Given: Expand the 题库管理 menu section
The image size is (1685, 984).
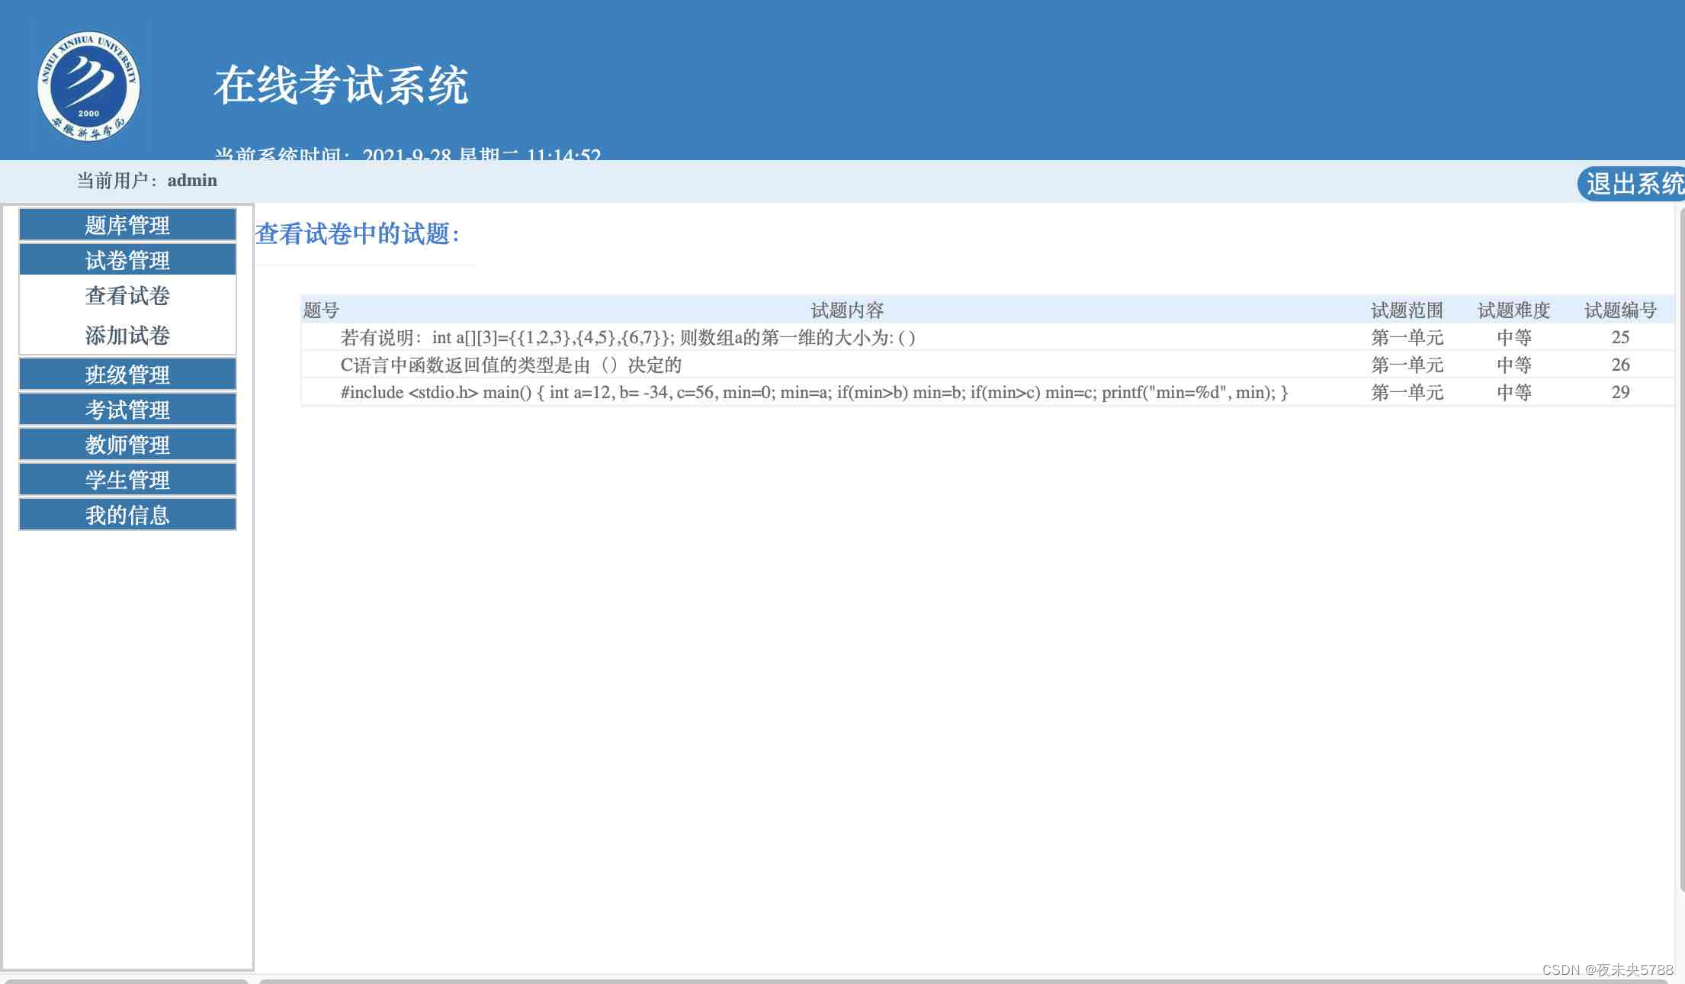Looking at the screenshot, I should pos(127,225).
